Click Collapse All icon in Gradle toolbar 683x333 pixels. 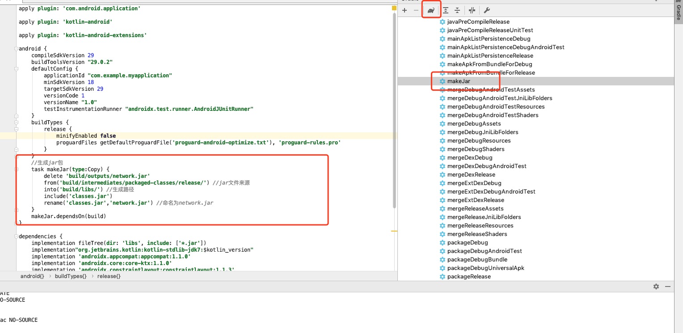click(457, 10)
